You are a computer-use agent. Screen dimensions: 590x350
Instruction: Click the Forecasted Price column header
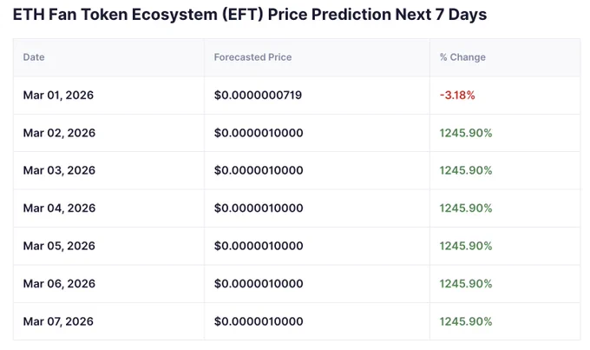(x=252, y=57)
